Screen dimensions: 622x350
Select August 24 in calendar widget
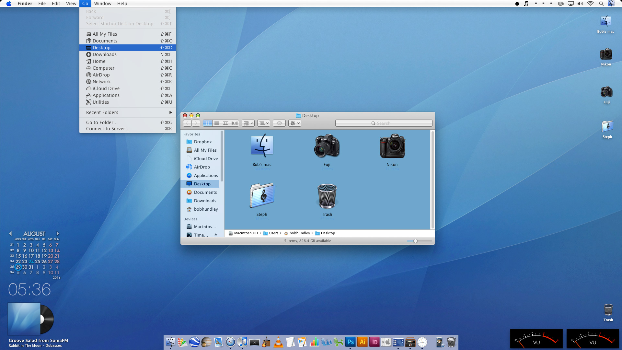tap(31, 262)
